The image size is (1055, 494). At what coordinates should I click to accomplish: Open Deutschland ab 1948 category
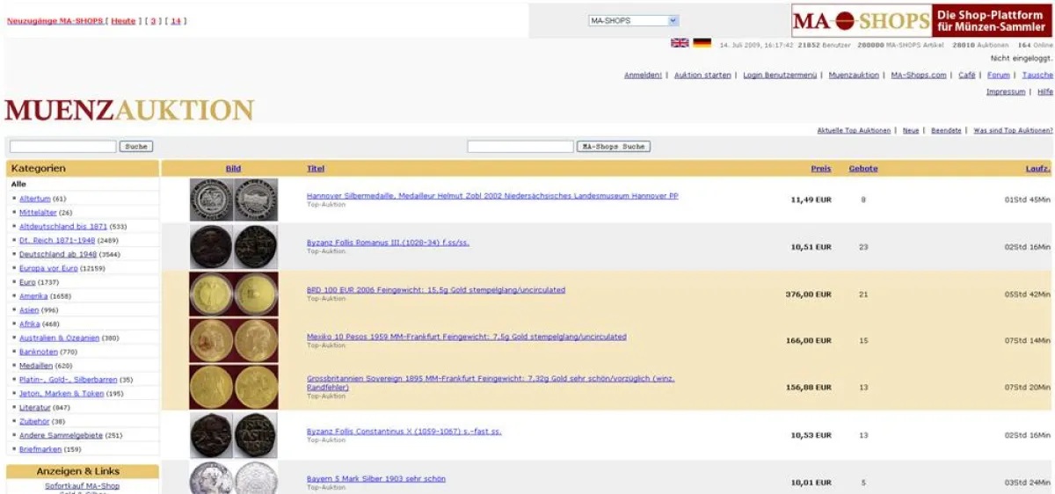pos(58,254)
